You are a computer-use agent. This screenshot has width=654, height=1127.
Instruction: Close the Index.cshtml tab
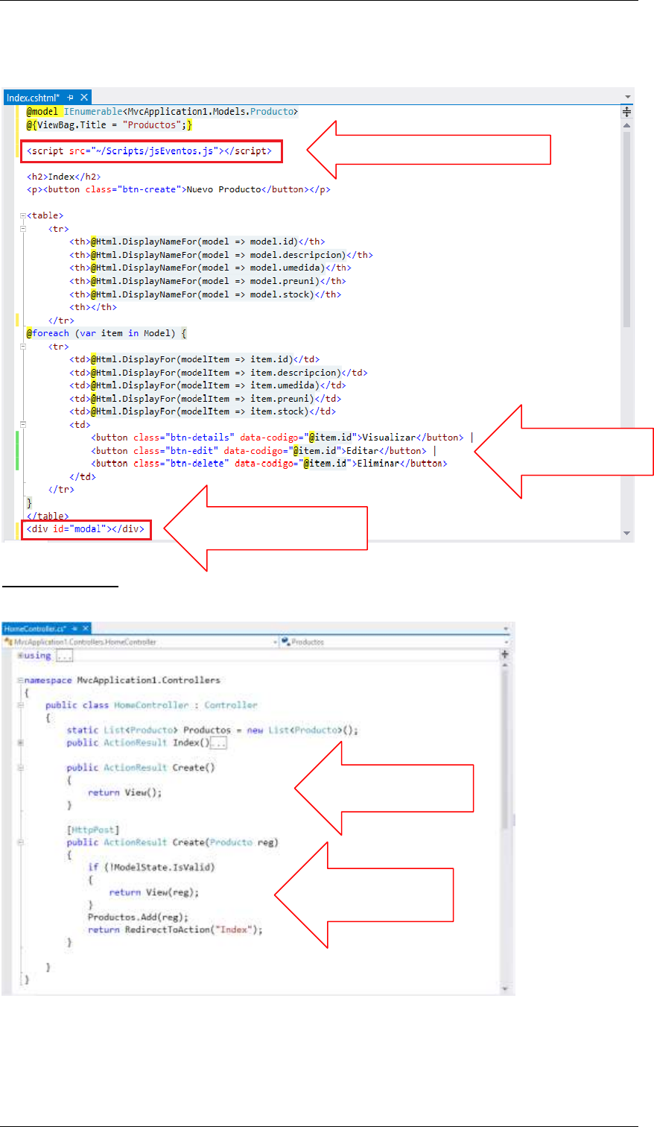click(x=84, y=98)
